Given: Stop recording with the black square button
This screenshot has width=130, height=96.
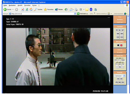Looking at the screenshot, I should point(118,45).
